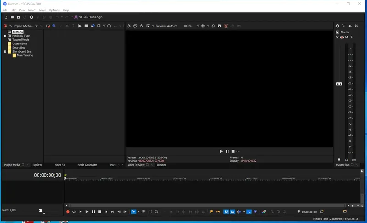Click the dim output speaker icon
This screenshot has width=367, height=223.
point(350,26)
